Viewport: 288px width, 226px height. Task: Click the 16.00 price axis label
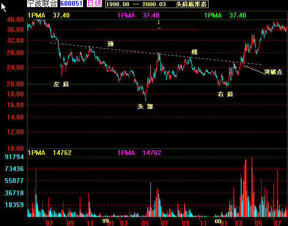pyautogui.click(x=15, y=105)
